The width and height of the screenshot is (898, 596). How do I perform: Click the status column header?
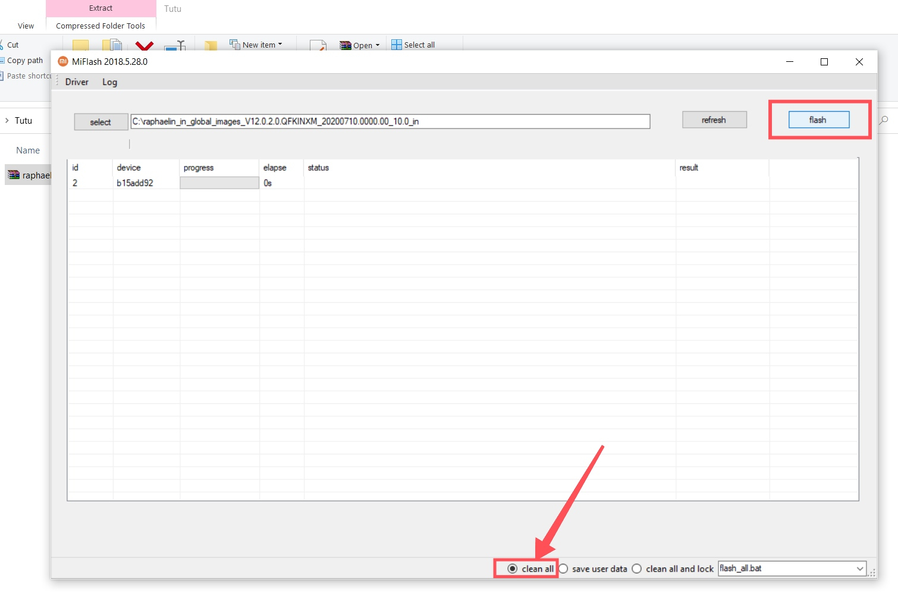click(489, 168)
